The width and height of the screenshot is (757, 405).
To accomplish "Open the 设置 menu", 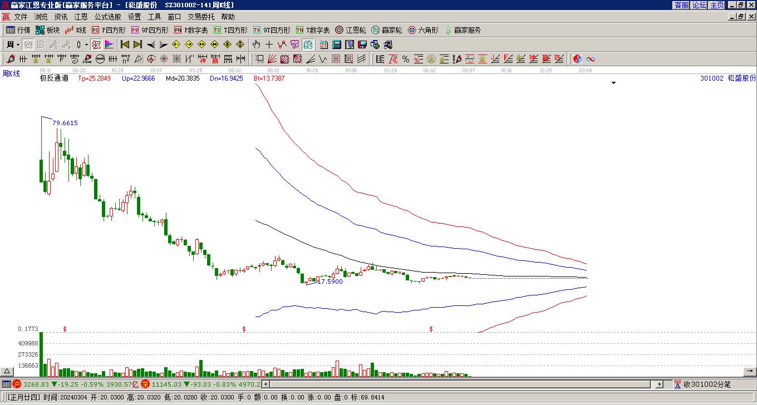I will pos(134,17).
